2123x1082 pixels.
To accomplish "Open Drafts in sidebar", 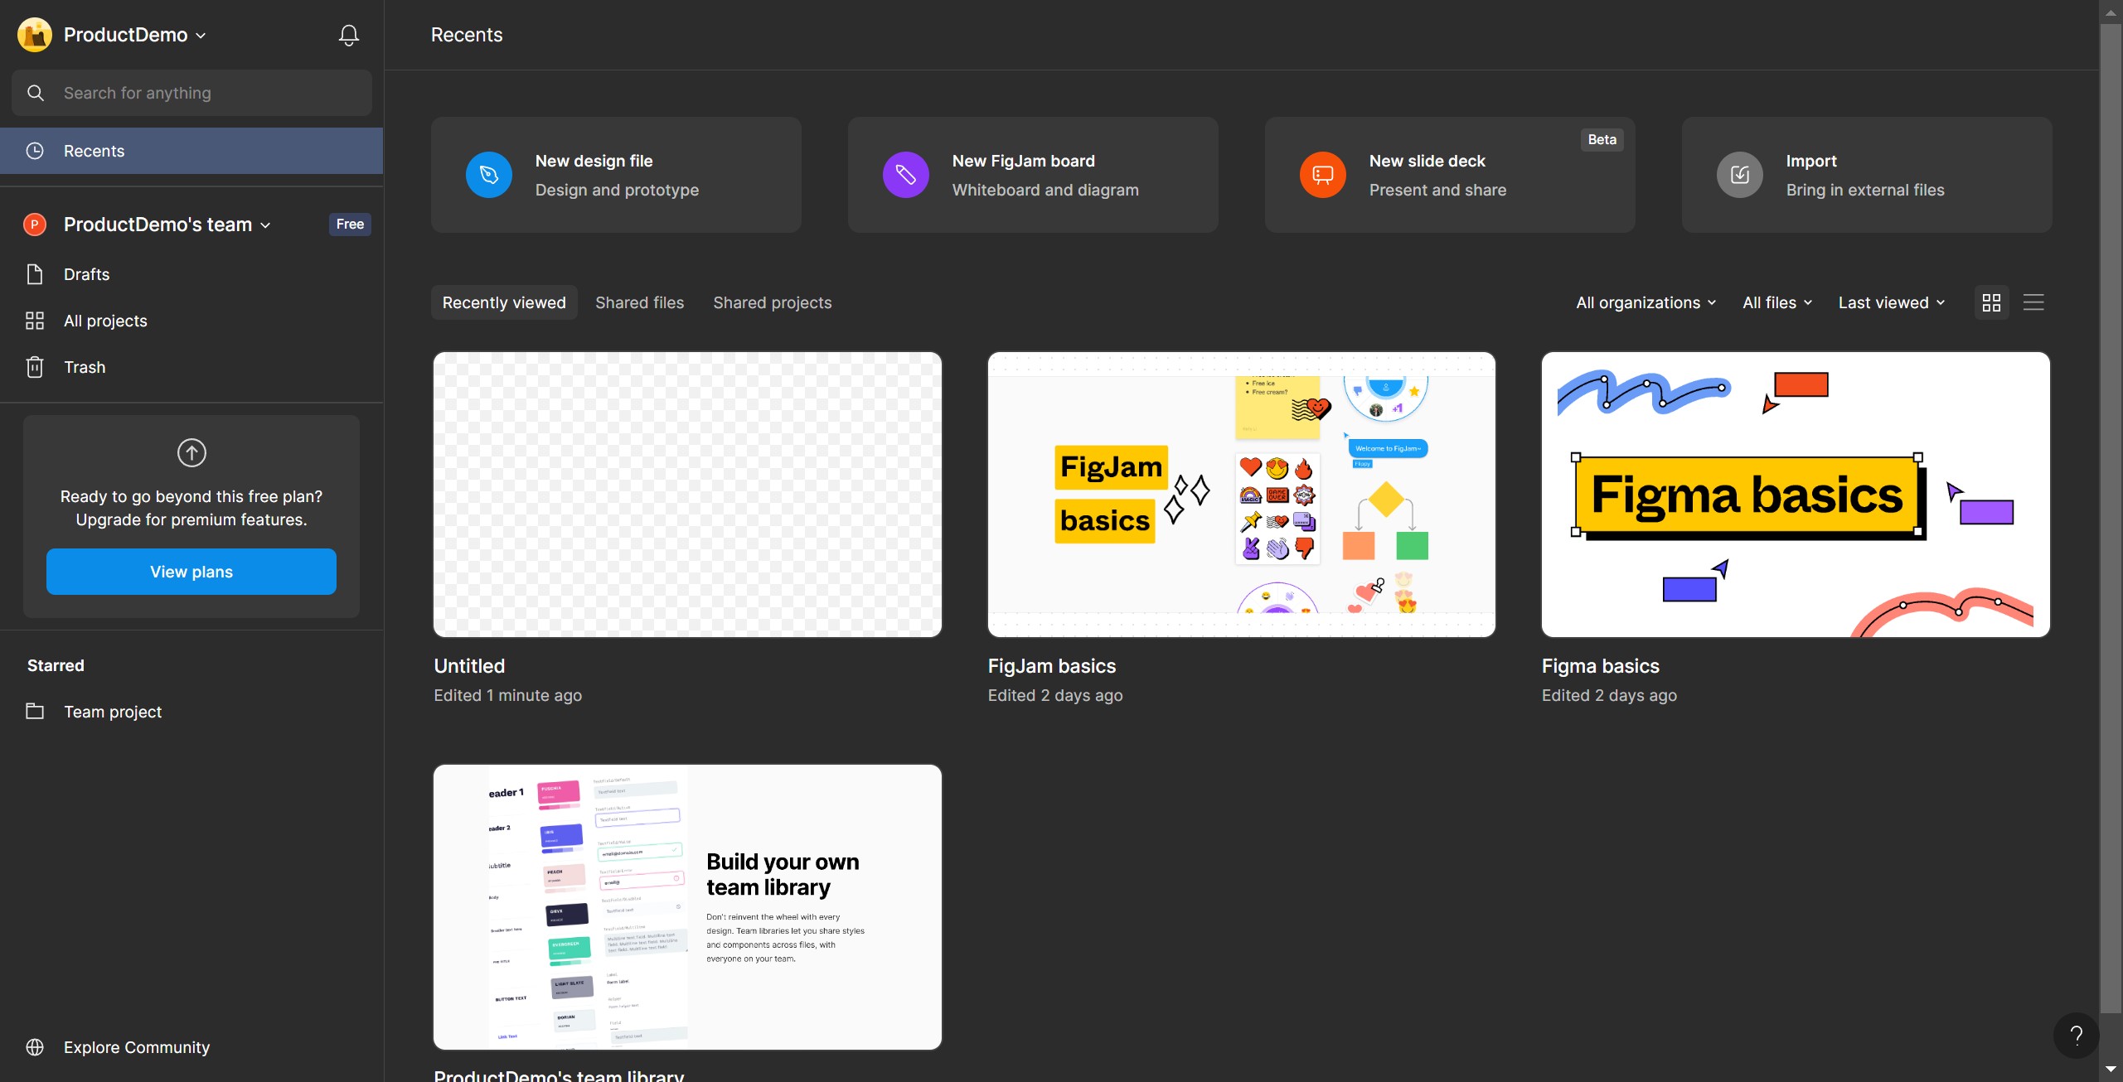I will point(191,274).
